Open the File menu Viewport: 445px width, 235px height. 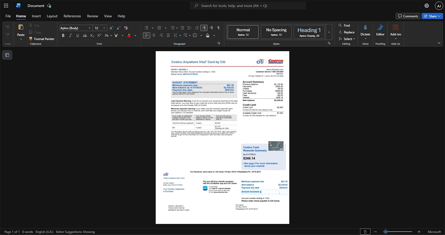[x=8, y=16]
